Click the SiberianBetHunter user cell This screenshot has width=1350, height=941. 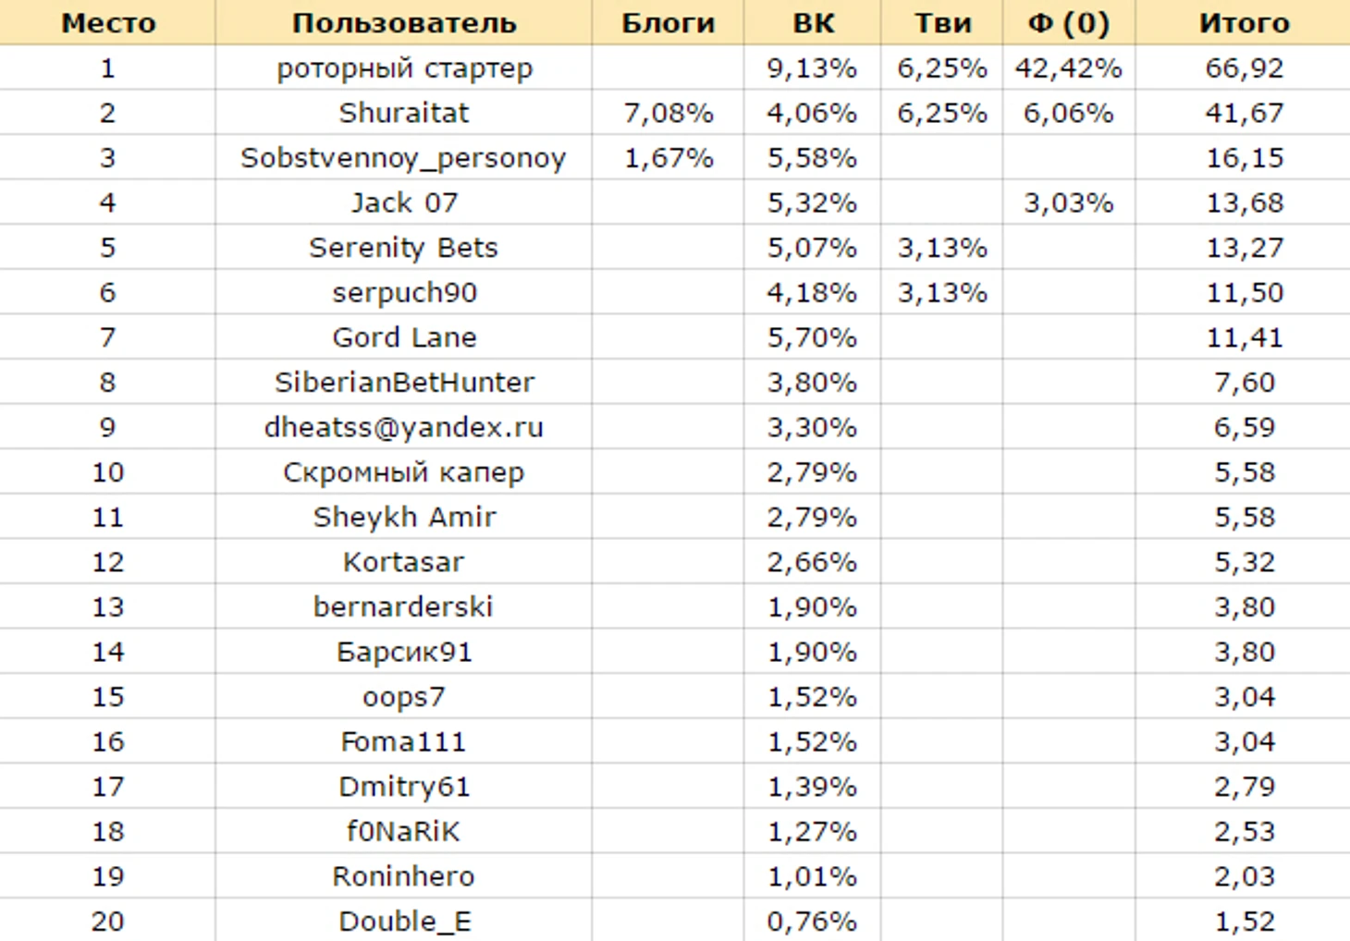[404, 382]
